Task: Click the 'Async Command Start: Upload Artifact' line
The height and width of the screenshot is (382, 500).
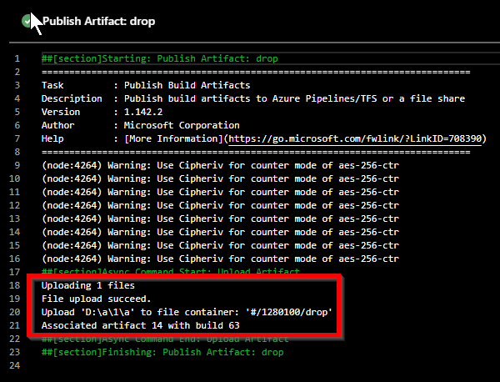Action: [163, 272]
